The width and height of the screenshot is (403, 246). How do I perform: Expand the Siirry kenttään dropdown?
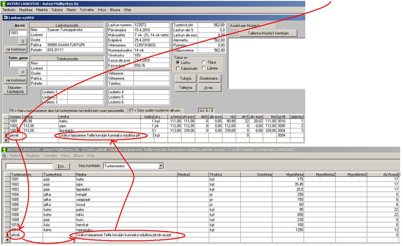click(x=161, y=166)
